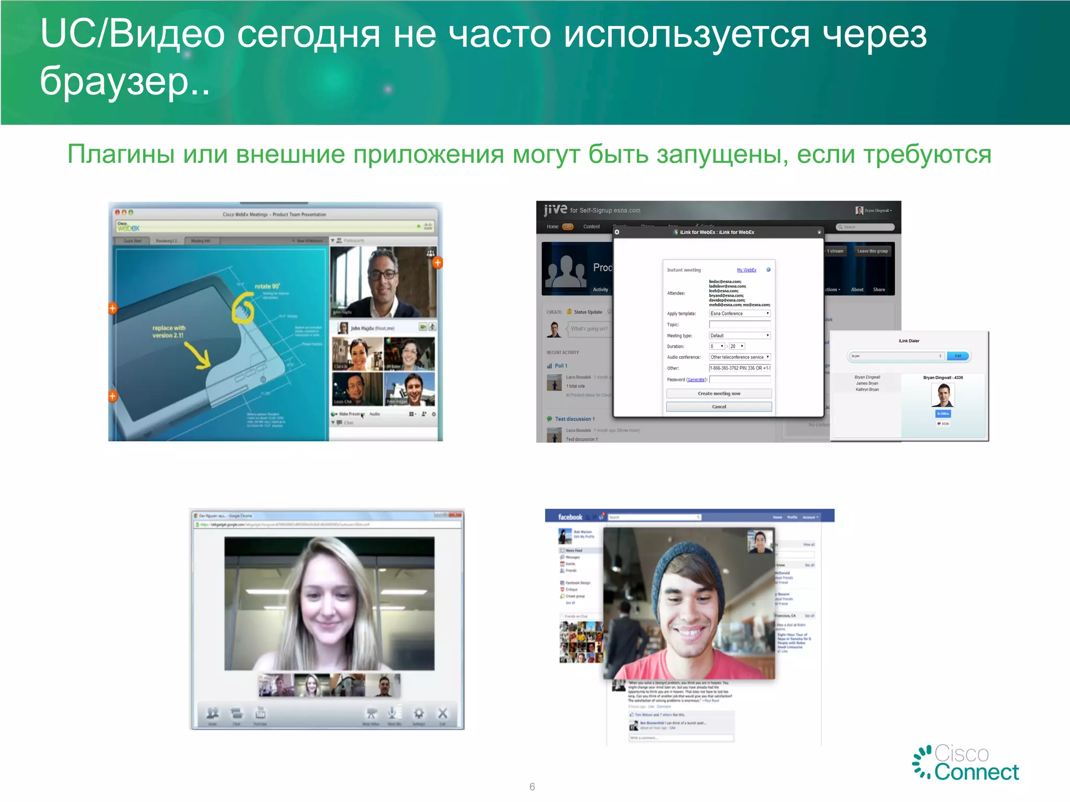Viewport: 1070px width, 802px height.
Task: Click the Hangout browser address bar
Action: click(x=328, y=524)
